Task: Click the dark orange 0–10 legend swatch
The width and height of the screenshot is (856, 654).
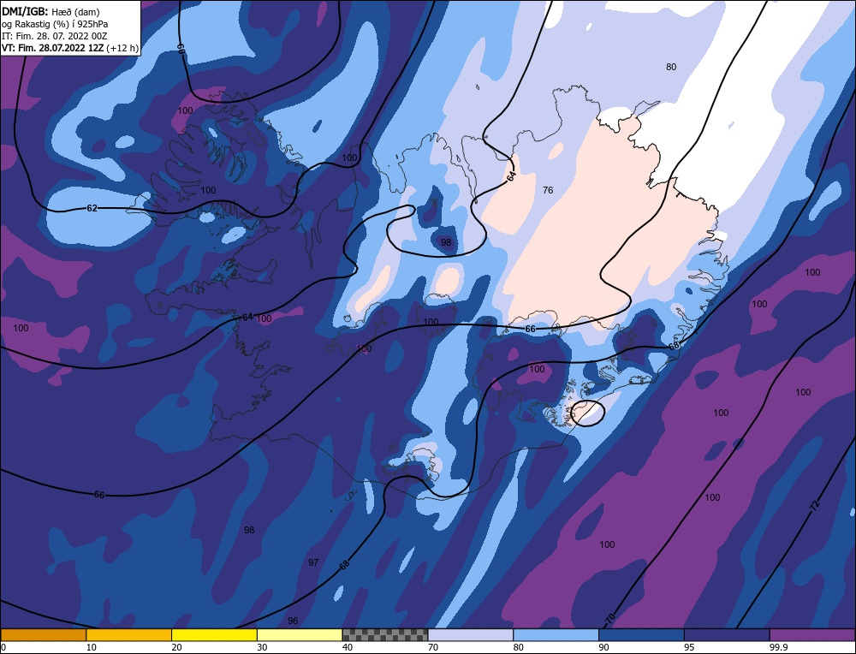Action: (43, 634)
